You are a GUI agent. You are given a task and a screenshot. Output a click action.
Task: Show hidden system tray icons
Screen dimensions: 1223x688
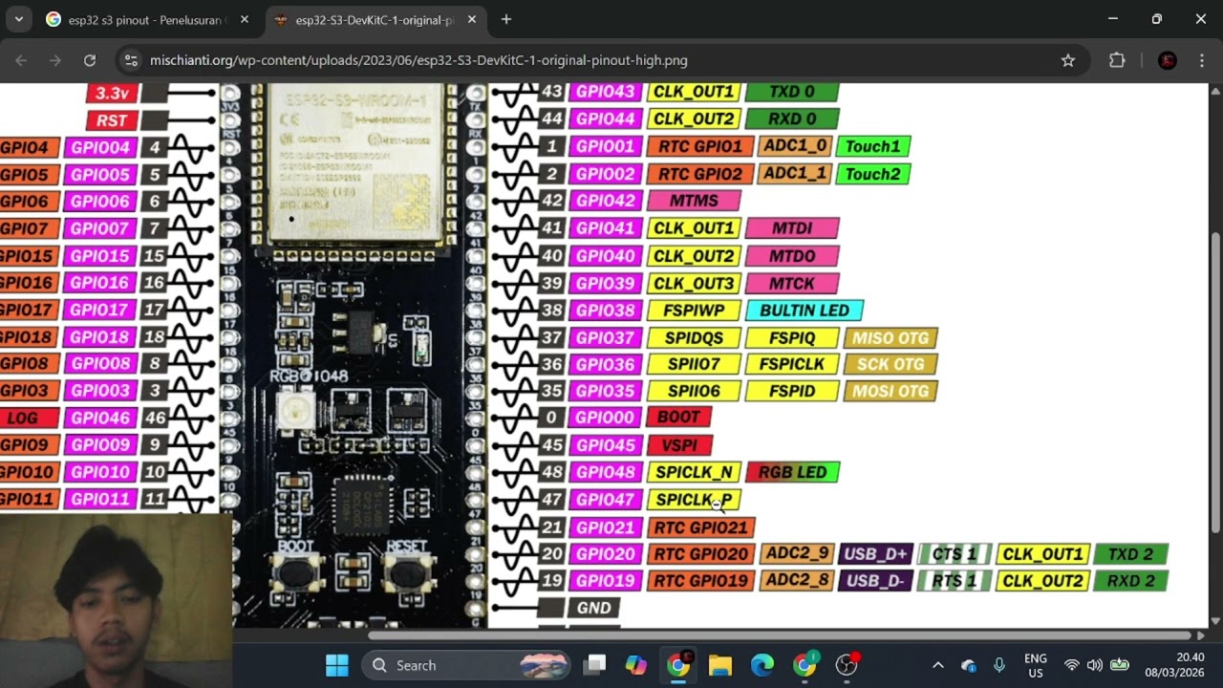point(938,665)
